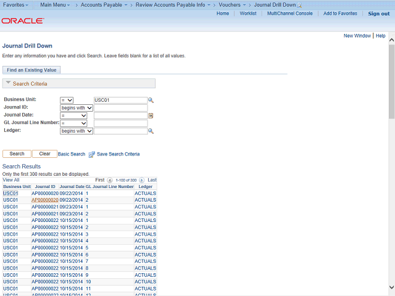Click the vertical scrollbar thumb

[391, 82]
